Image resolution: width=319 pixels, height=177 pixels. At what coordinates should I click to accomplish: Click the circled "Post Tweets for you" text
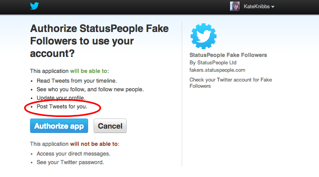point(62,106)
